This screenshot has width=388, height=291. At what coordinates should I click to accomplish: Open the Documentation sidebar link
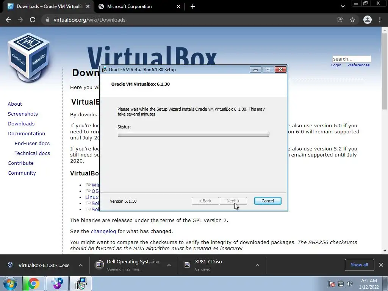(x=26, y=134)
